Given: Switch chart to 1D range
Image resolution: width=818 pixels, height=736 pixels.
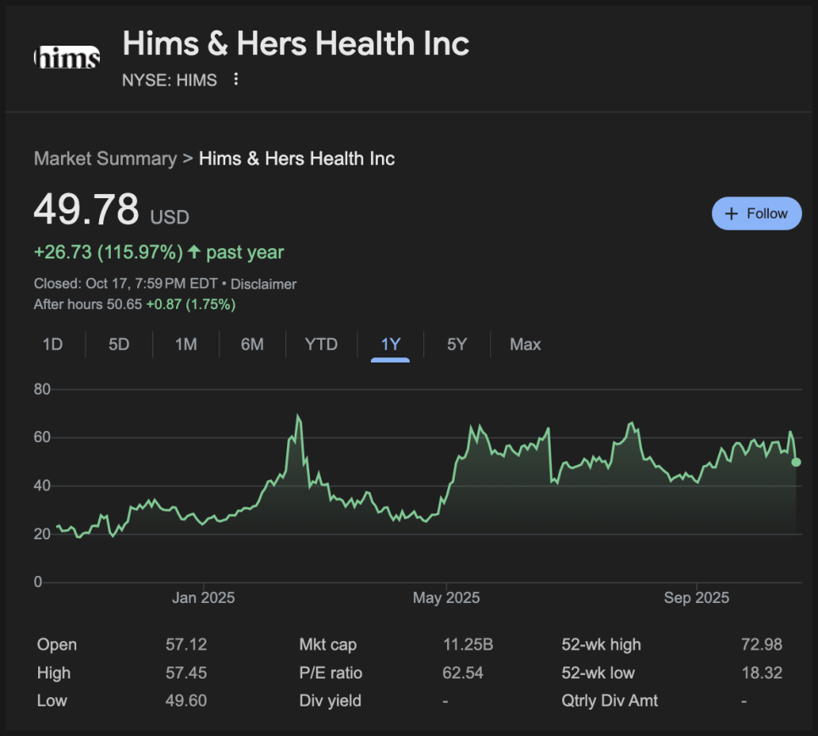Looking at the screenshot, I should pyautogui.click(x=53, y=345).
